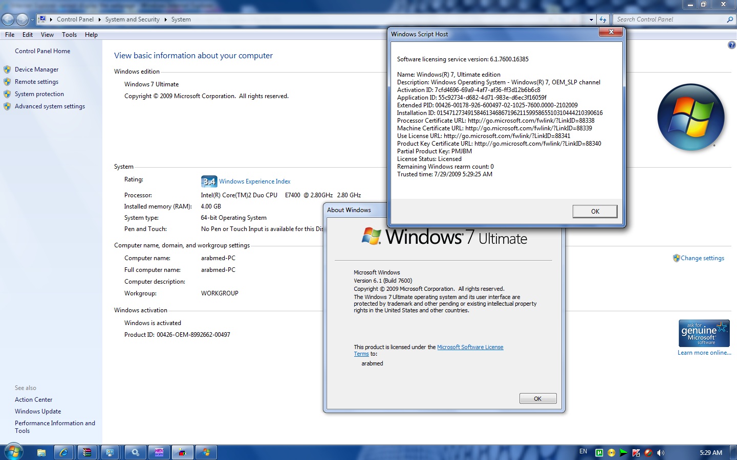
Task: Click the Help question mark icon
Action: [x=731, y=44]
